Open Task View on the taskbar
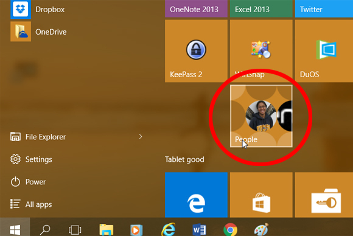The height and width of the screenshot is (236, 353). (75, 230)
